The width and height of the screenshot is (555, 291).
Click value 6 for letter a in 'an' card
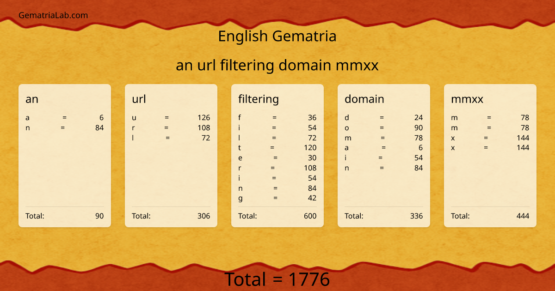pyautogui.click(x=101, y=118)
